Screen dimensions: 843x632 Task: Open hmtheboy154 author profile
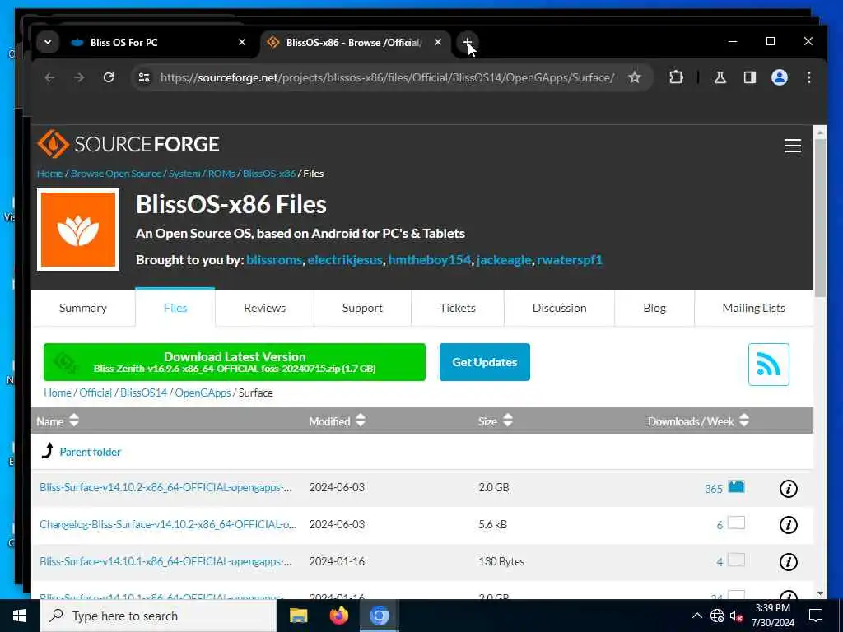(429, 260)
